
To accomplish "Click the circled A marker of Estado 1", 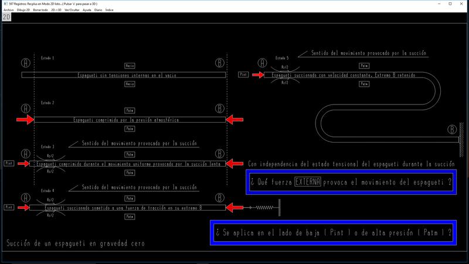I will [26, 63].
